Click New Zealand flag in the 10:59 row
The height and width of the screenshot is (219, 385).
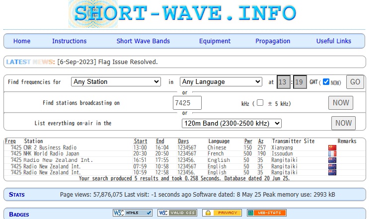[332, 172]
